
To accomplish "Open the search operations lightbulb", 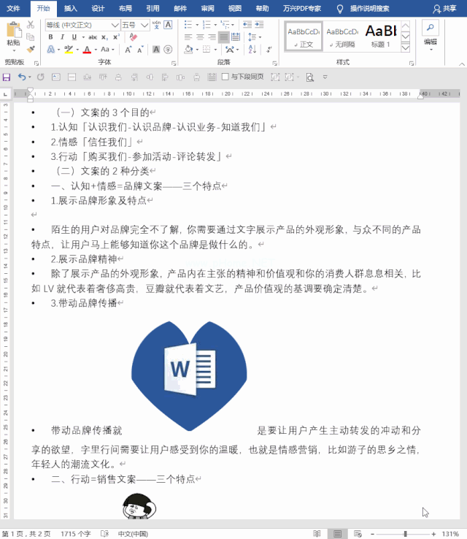I will click(339, 9).
